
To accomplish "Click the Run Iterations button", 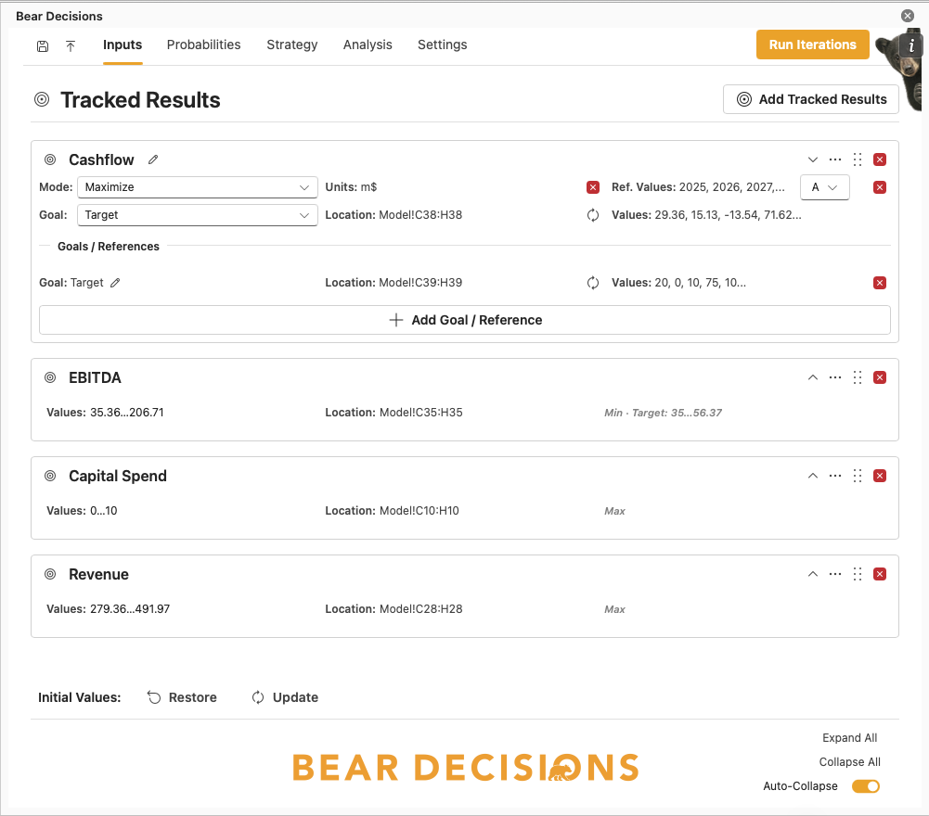I will tap(812, 45).
